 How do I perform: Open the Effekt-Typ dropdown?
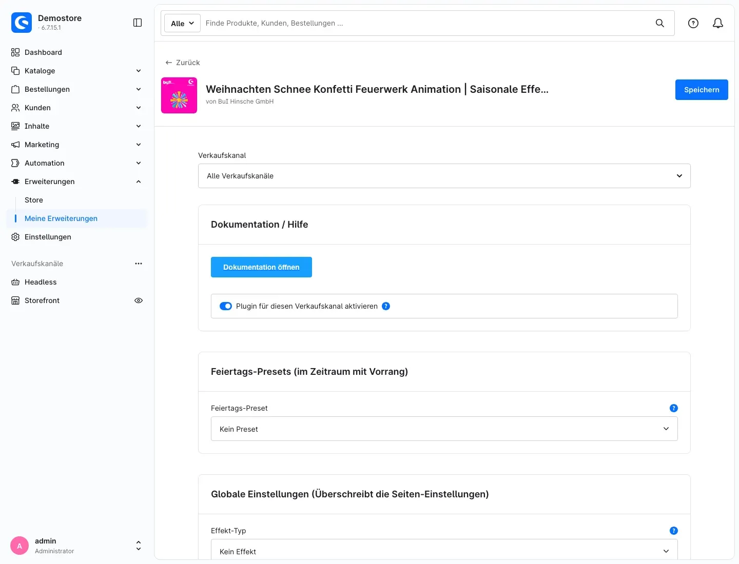pos(444,550)
